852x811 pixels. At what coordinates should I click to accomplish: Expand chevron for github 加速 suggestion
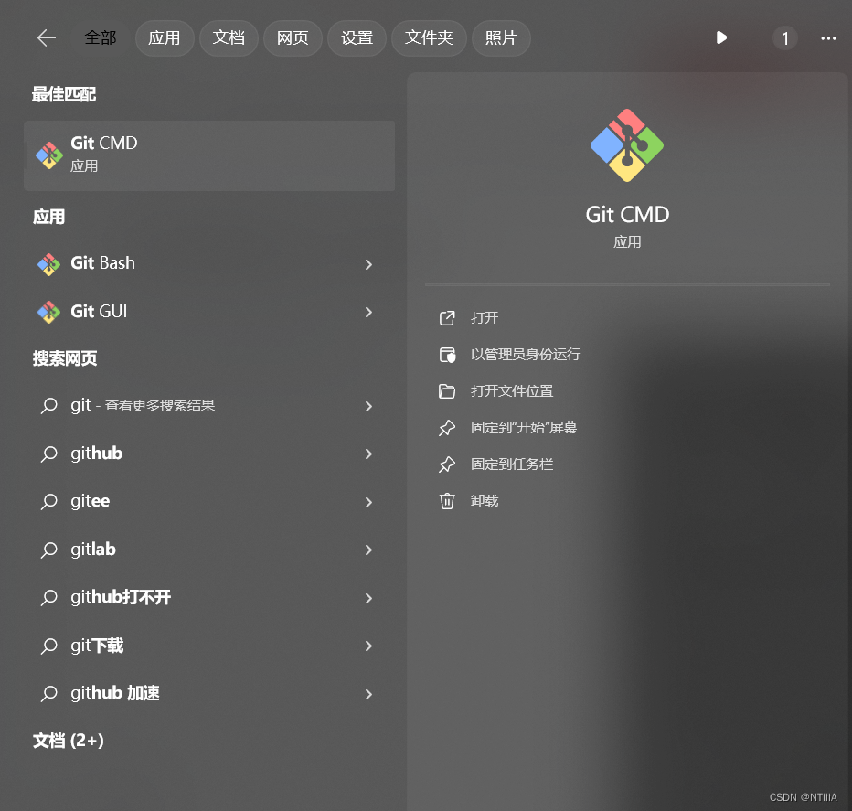click(369, 694)
